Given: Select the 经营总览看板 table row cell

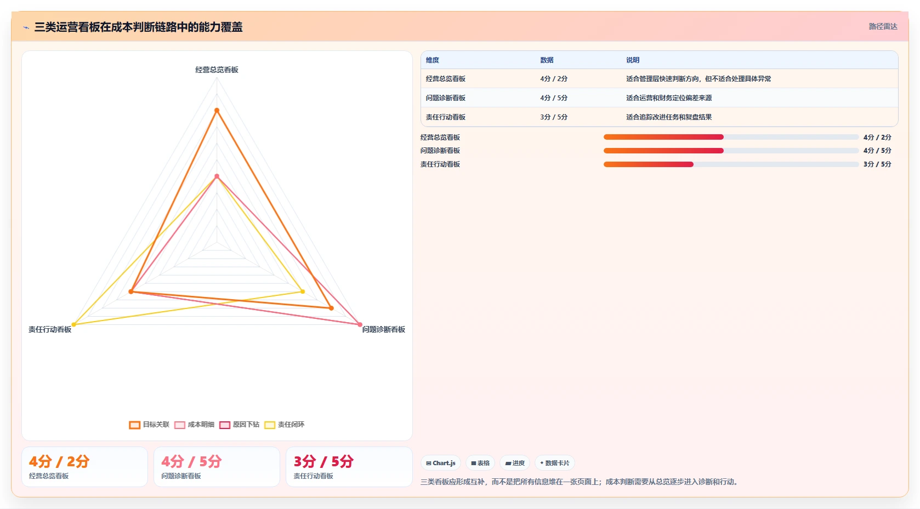Looking at the screenshot, I should coord(446,79).
